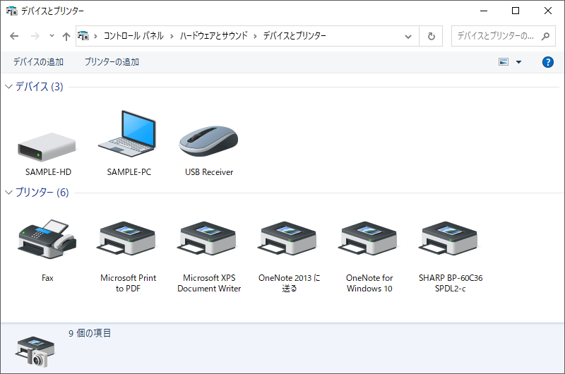Screen dimensions: 565x374
Task: Select Microsoft Print to PDF printer
Action: coord(128,239)
